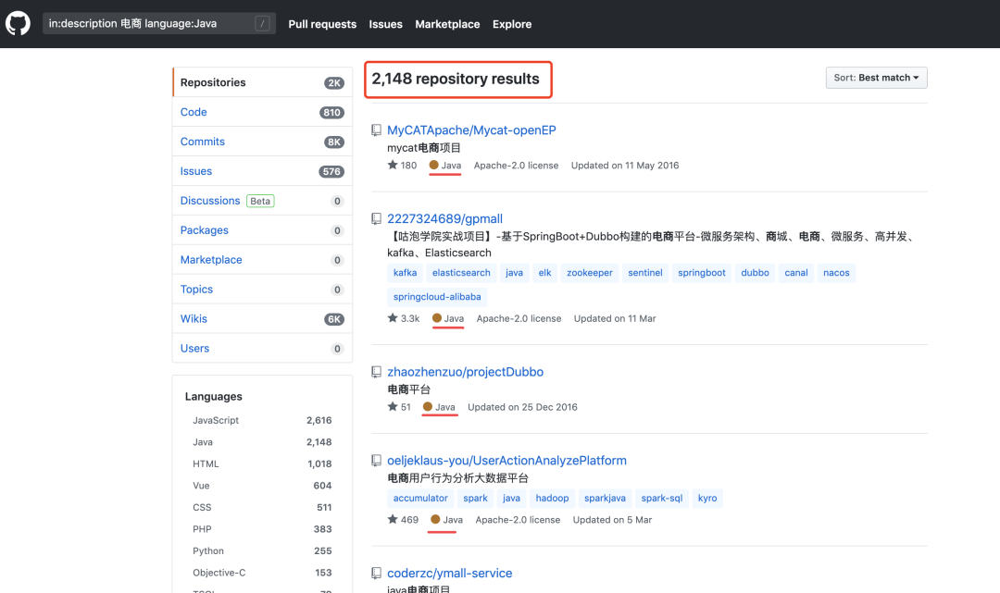Select the Users result filter
The height and width of the screenshot is (593, 1000).
tap(262, 348)
